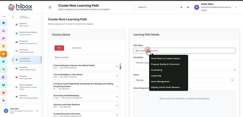Viewport: 243px width, 117px height.
Task: Select Advocacy and Public Relations course title
Action: pos(67,105)
